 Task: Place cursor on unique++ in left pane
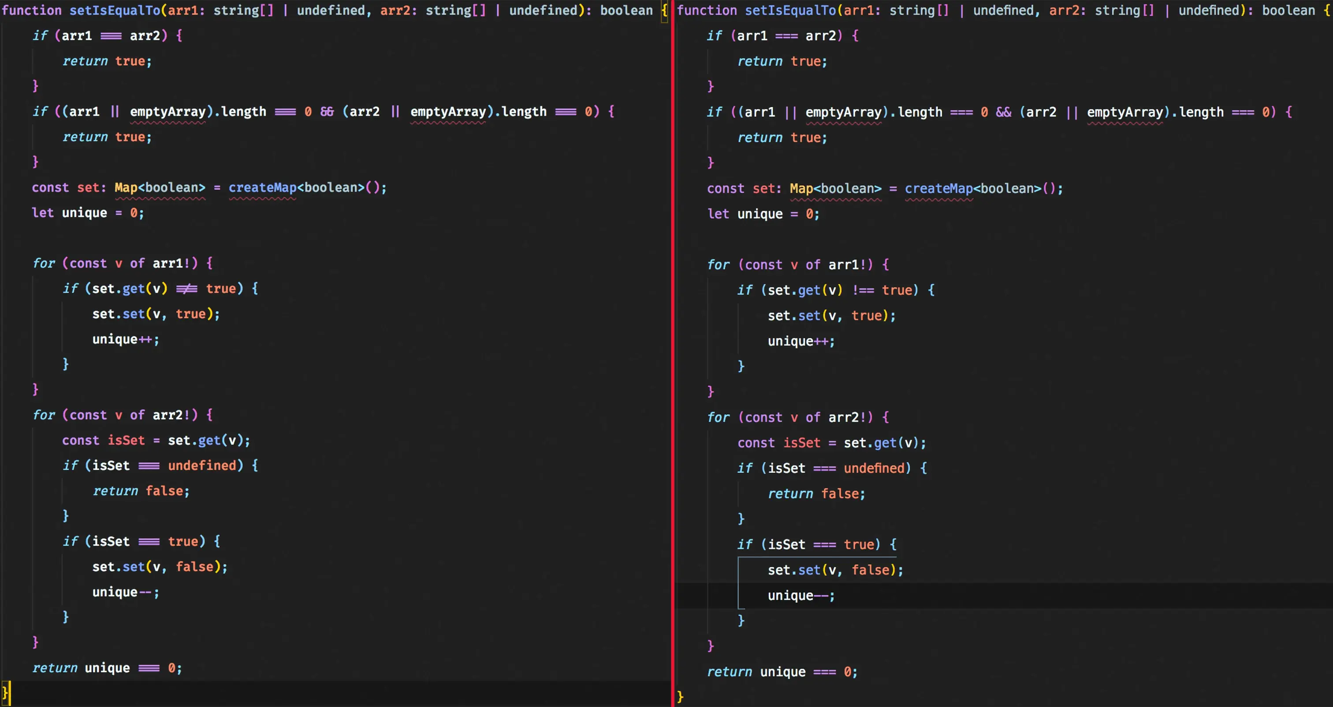click(x=125, y=340)
